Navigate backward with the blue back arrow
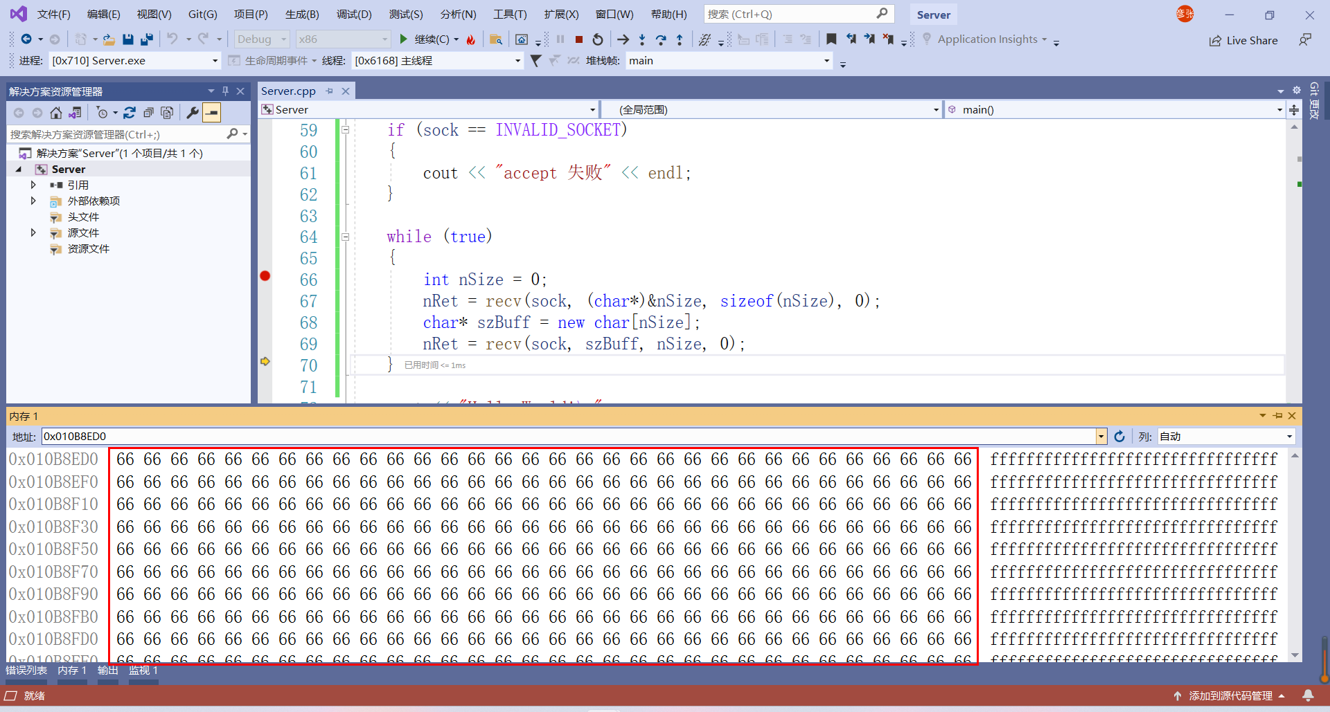Screen dimensions: 1330x712 [x=26, y=39]
